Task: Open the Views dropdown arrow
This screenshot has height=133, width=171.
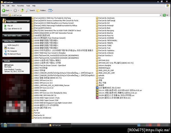Action: click(x=52, y=10)
